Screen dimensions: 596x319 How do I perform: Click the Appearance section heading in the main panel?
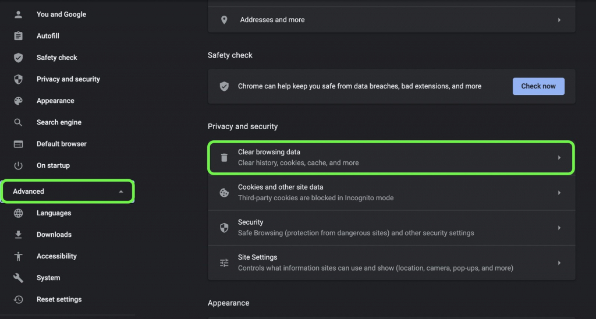click(x=228, y=303)
